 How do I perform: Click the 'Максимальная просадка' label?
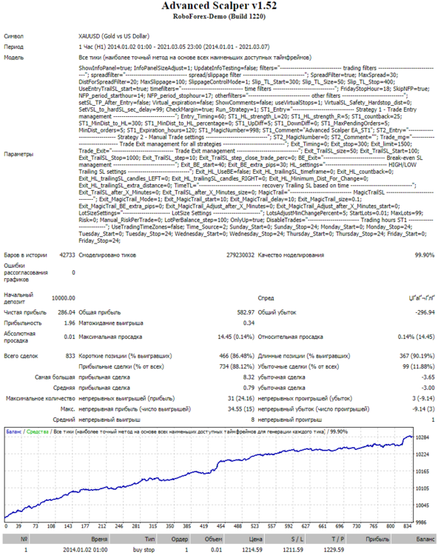tap(110, 337)
